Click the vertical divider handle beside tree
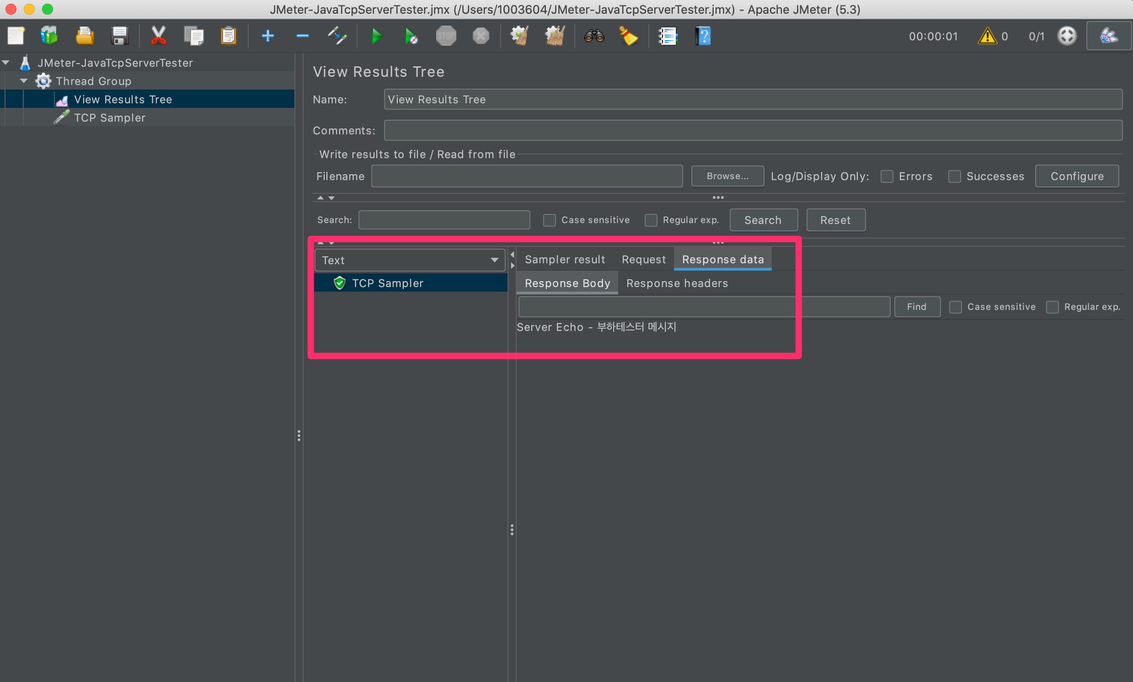Screen dimensions: 1133x682 click(x=299, y=435)
